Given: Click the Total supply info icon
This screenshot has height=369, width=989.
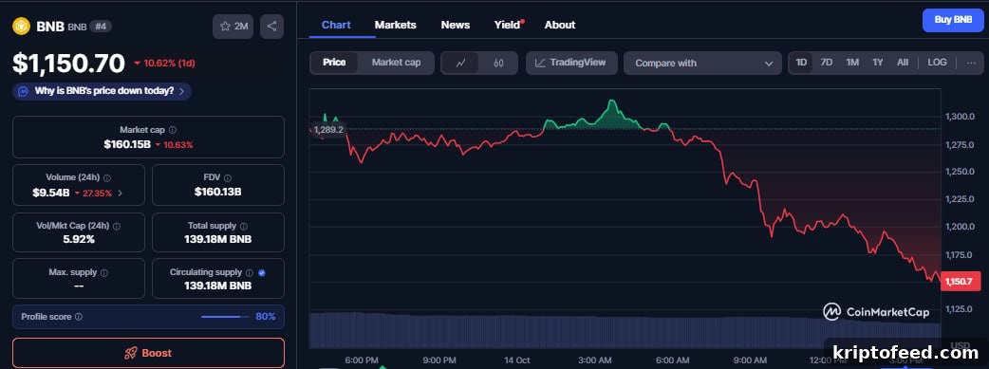Looking at the screenshot, I should pyautogui.click(x=244, y=226).
